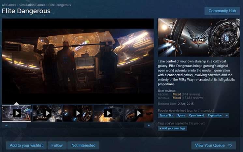Click the game description paragraph

[196, 73]
